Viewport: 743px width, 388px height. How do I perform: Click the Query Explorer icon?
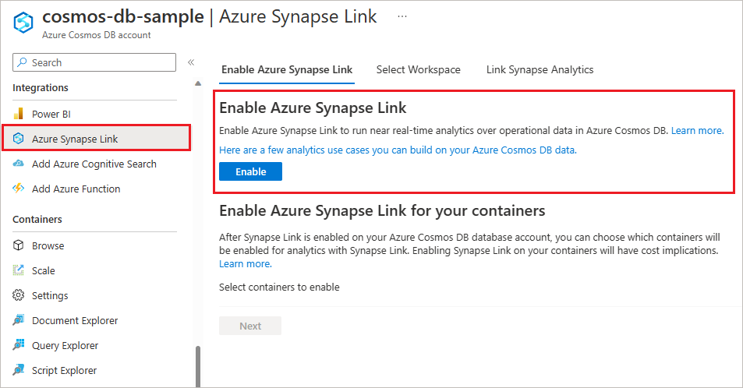(x=19, y=345)
